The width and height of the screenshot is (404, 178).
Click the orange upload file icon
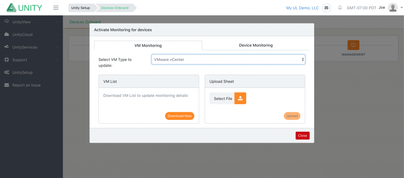pyautogui.click(x=240, y=98)
